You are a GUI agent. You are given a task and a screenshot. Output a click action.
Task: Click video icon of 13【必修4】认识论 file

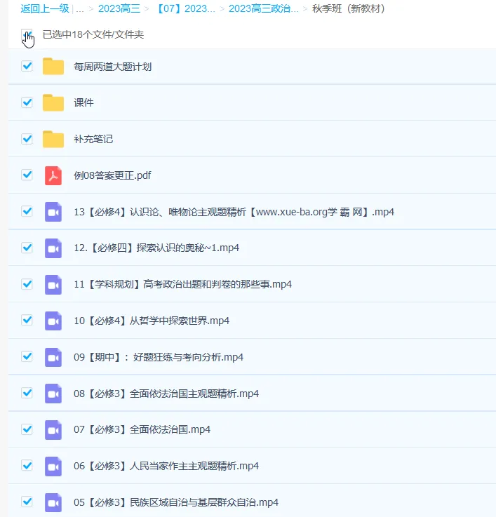[x=53, y=212]
